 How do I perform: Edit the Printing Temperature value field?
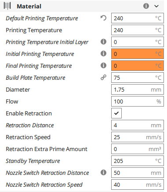click(x=138, y=30)
